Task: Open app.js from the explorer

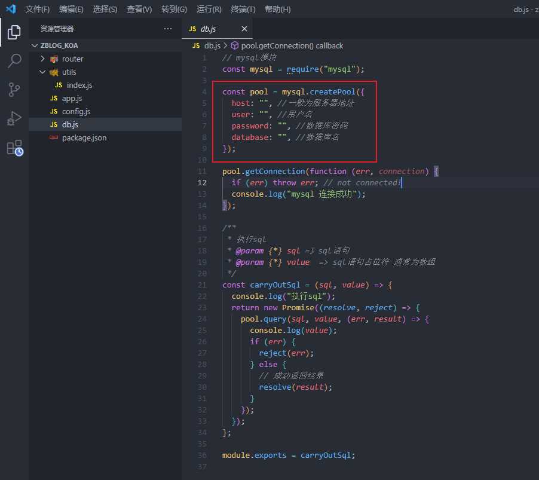Action: point(72,98)
